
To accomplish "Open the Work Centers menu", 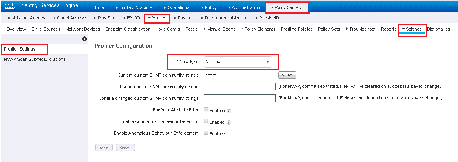I will 287,7.
